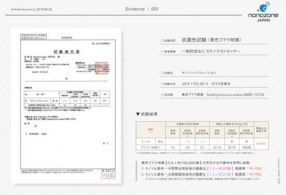Click the arrow bullet before 8時間光照射後 line
Image resolution: width=286 pixels, height=195 pixels.
tap(143, 169)
